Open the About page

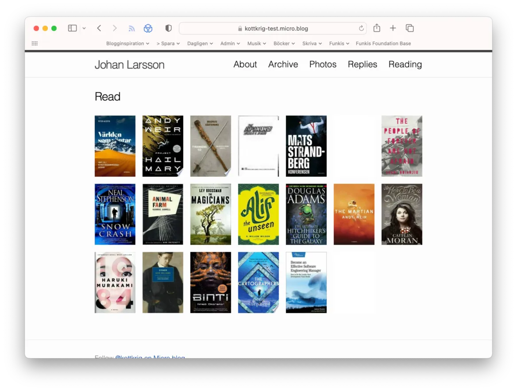click(x=245, y=64)
